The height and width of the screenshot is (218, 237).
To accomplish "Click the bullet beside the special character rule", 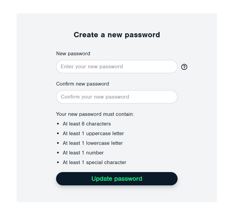I will pyautogui.click(x=58, y=162).
